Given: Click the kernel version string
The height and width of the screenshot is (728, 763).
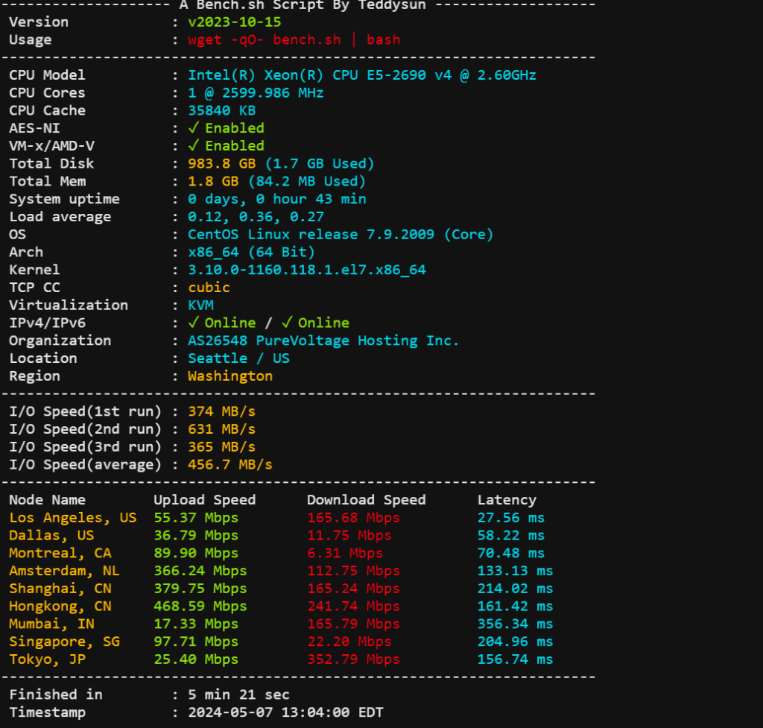Looking at the screenshot, I should tap(306, 270).
